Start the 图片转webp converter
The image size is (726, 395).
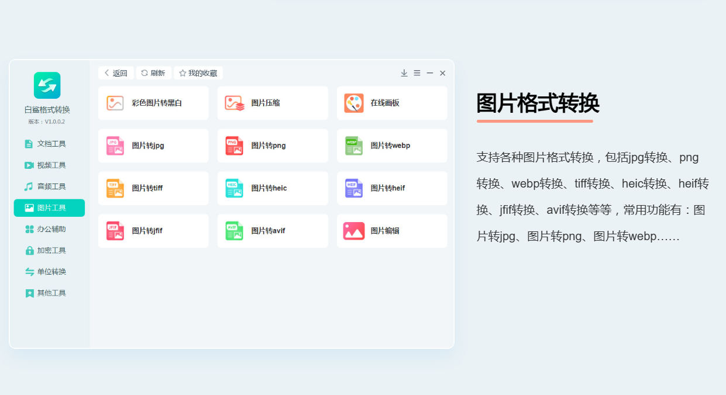point(392,145)
